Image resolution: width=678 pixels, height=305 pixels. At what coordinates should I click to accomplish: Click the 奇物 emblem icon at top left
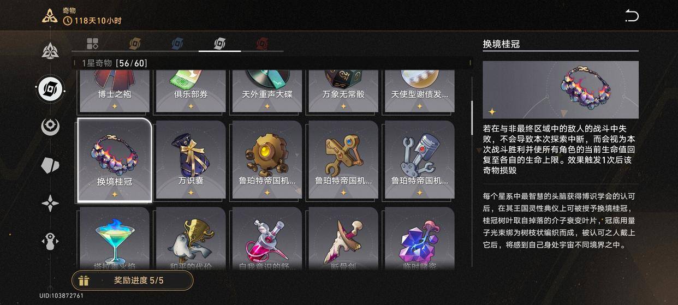click(50, 16)
